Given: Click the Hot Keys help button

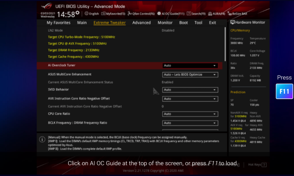Looking at the screenshot, I should pyautogui.click(x=257, y=165).
